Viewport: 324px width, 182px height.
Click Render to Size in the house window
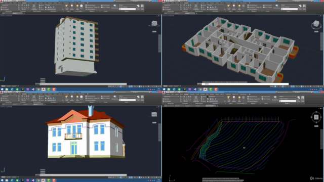coord(115,98)
